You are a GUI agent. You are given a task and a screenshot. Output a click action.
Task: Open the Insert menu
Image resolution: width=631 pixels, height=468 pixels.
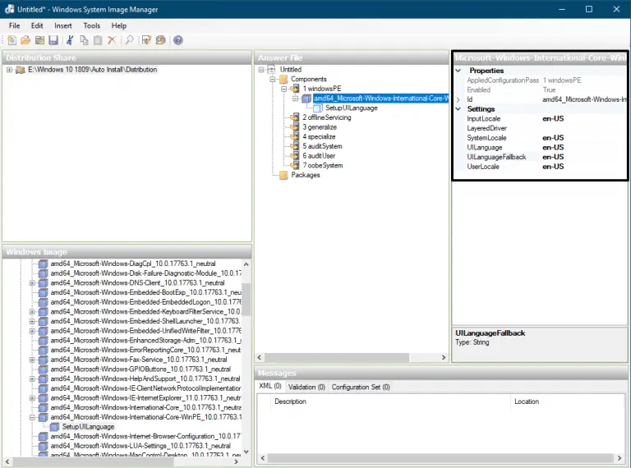[63, 25]
